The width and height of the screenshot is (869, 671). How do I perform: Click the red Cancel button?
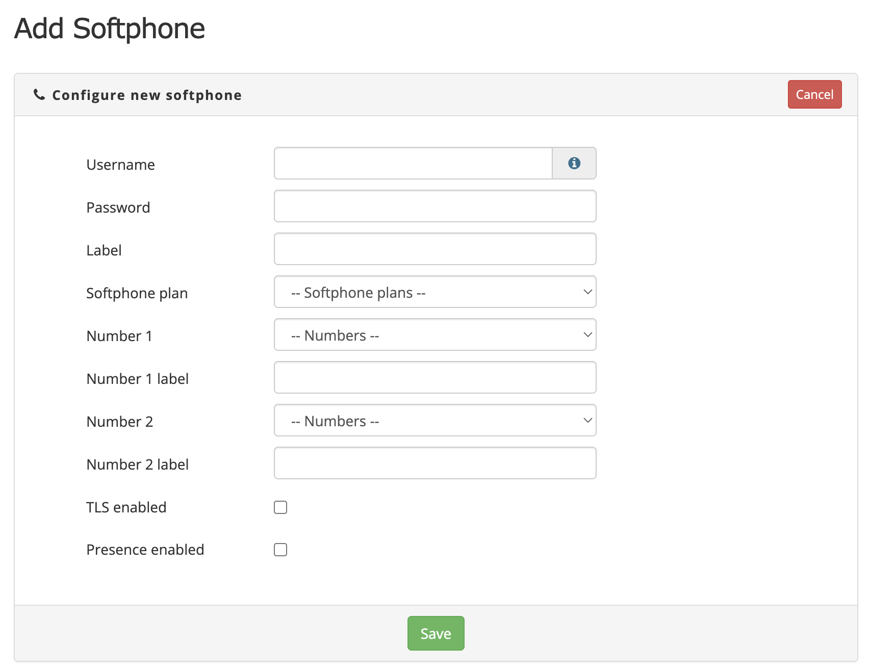[814, 94]
